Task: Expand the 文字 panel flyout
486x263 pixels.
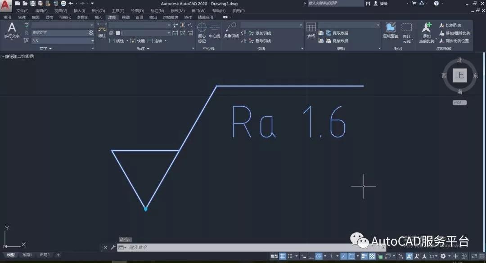Action: 45,48
